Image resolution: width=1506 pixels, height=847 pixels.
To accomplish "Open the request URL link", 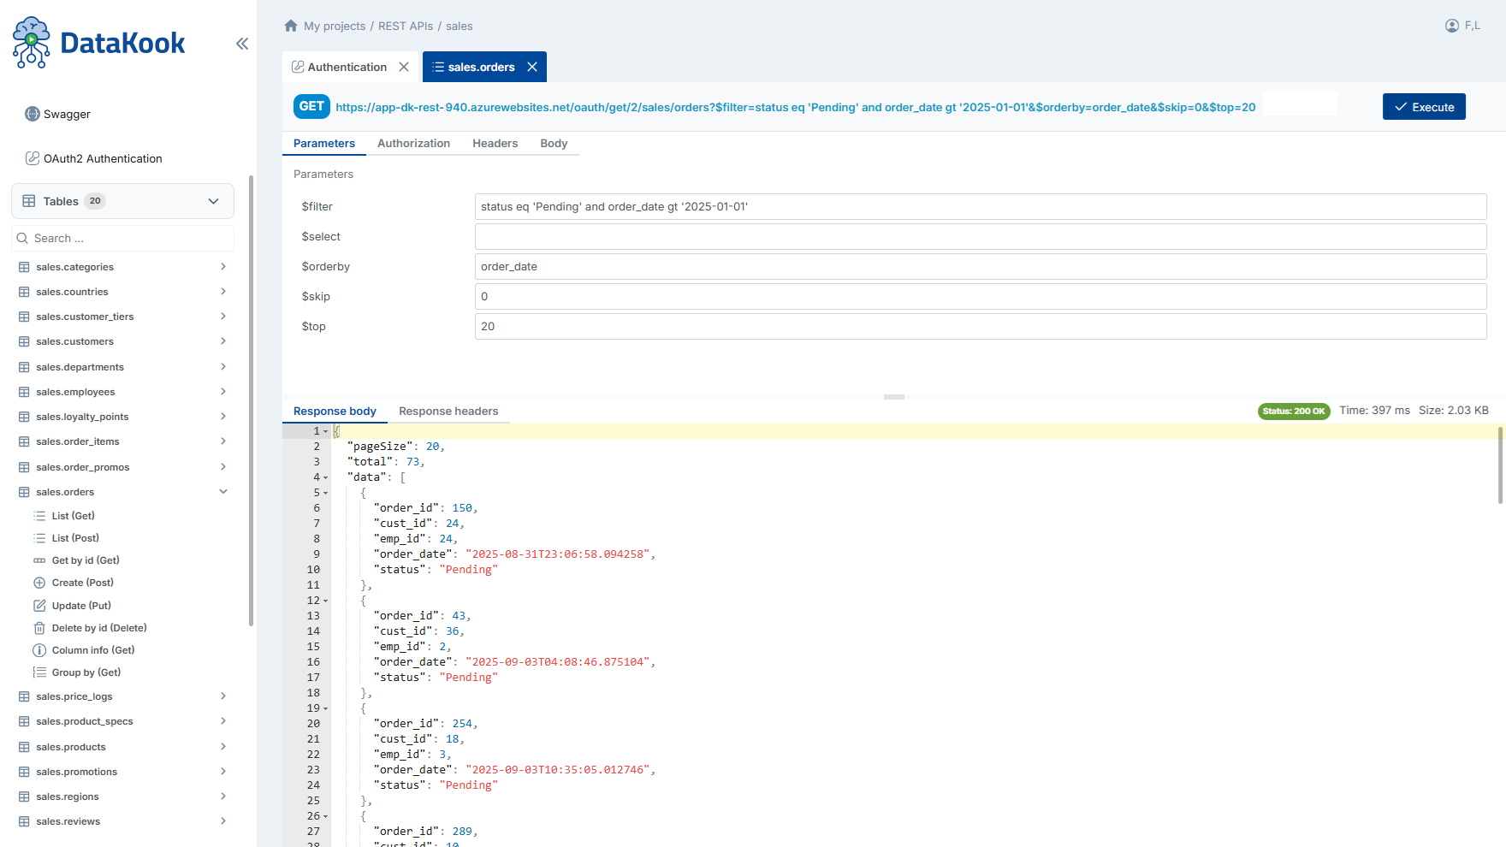I will point(795,107).
